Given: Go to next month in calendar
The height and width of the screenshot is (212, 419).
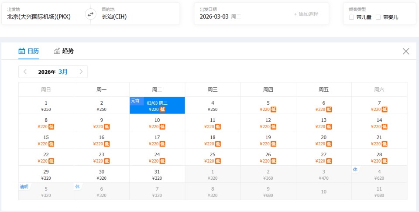Looking at the screenshot, I should 81,72.
